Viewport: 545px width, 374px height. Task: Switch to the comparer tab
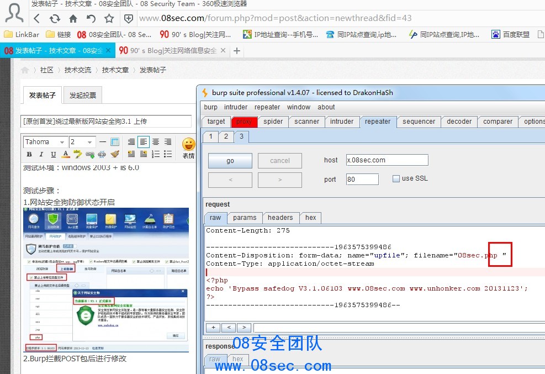coord(498,122)
